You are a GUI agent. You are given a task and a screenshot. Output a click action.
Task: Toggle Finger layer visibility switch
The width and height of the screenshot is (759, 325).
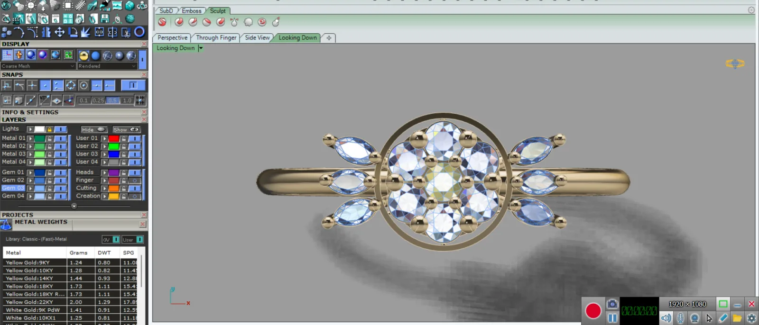(x=135, y=180)
